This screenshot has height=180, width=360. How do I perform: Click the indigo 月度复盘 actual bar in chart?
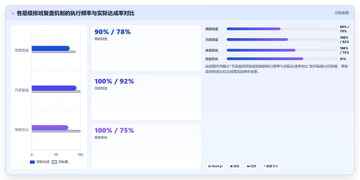pyautogui.click(x=54, y=88)
